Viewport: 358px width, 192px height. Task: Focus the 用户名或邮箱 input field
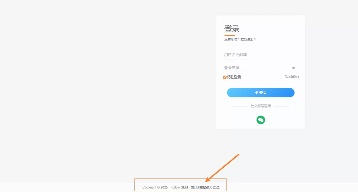(x=261, y=55)
